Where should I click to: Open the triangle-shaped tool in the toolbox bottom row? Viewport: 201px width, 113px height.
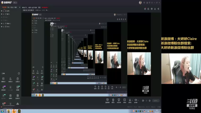tap(18, 104)
